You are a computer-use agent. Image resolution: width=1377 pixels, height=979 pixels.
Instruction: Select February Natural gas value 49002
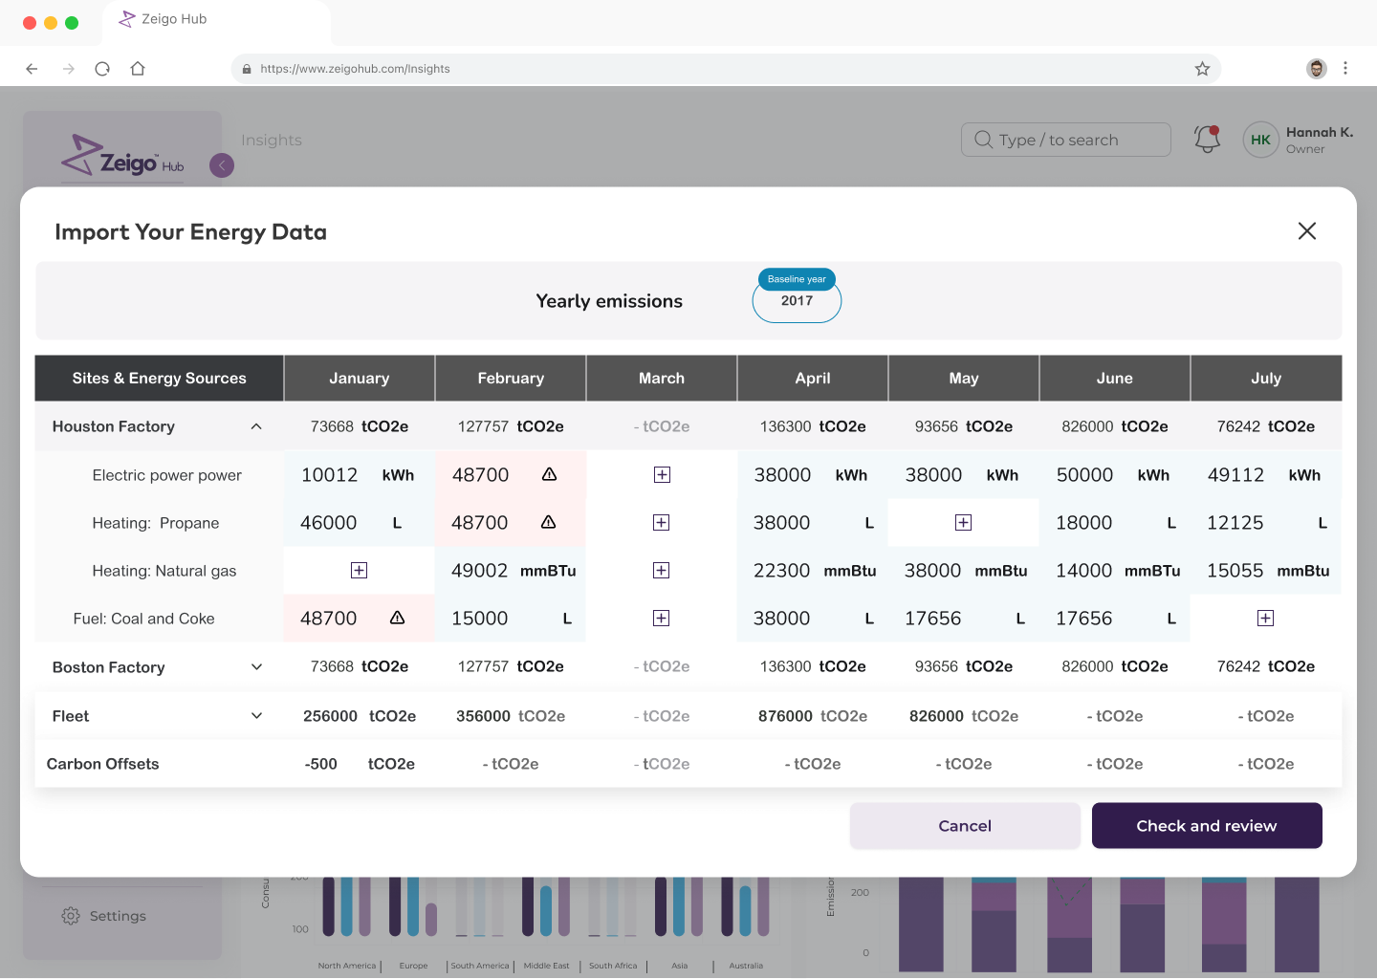[480, 571]
